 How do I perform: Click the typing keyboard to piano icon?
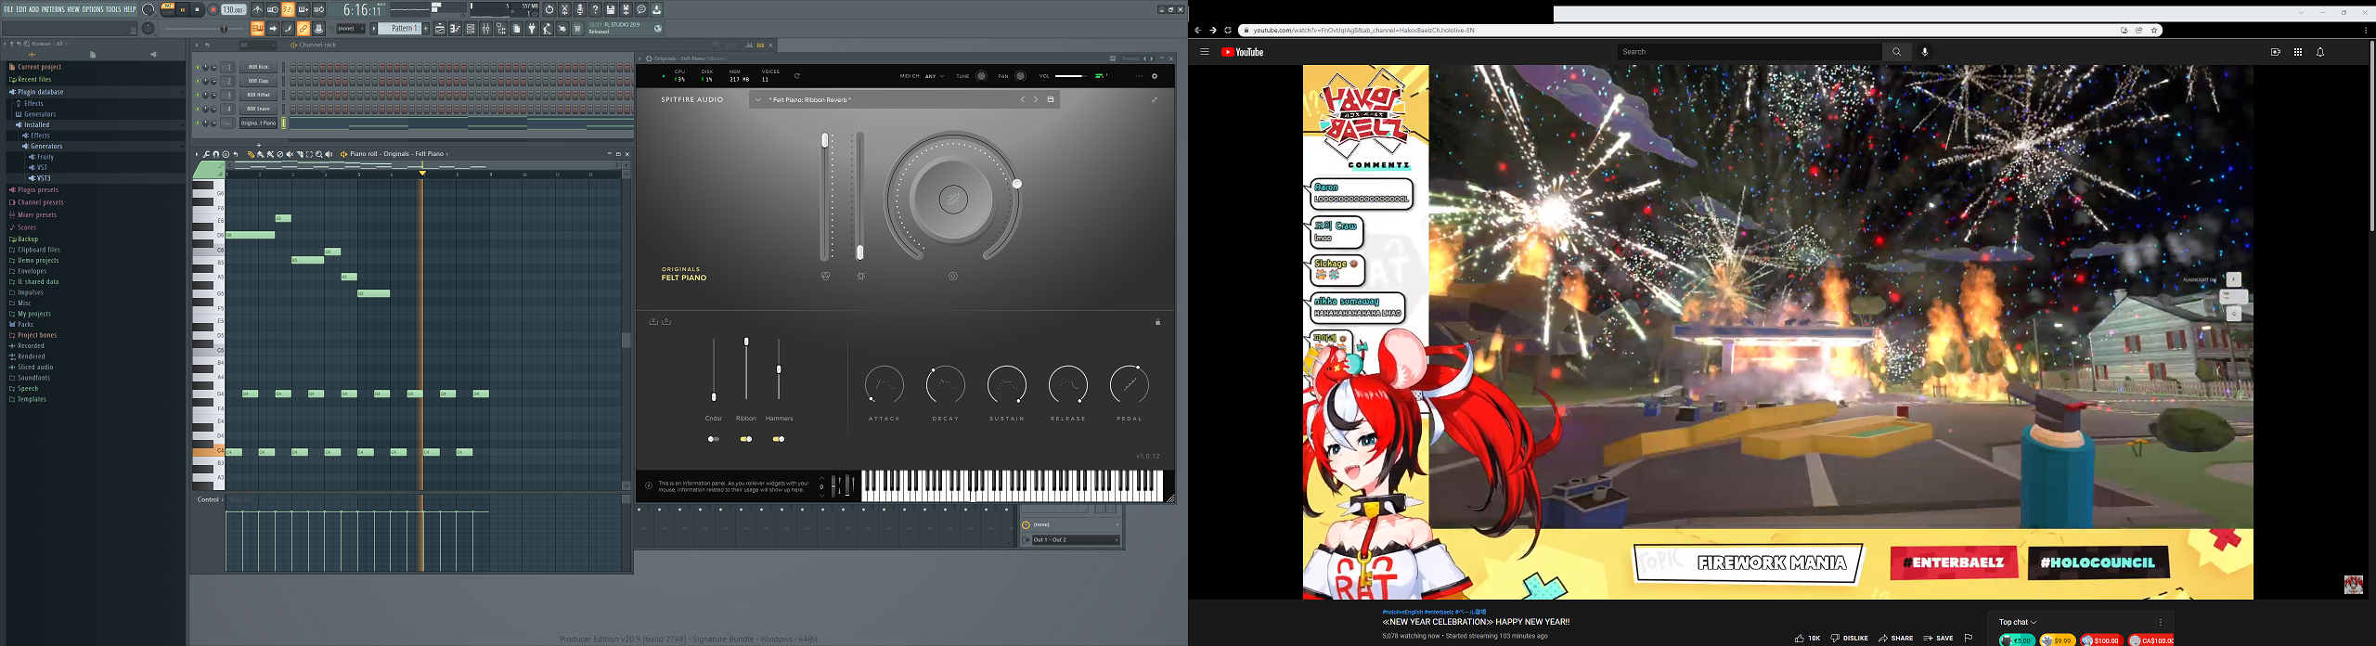(x=257, y=29)
